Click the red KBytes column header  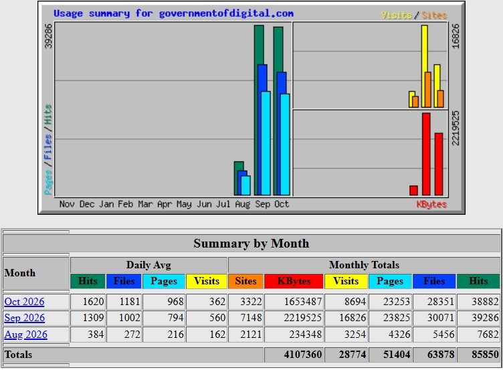click(294, 281)
